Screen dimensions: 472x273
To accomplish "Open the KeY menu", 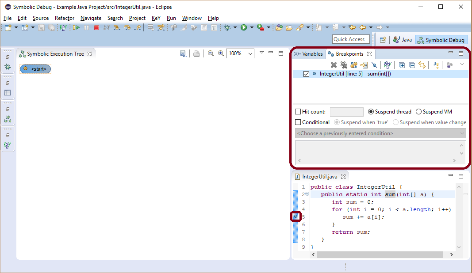I will click(156, 18).
